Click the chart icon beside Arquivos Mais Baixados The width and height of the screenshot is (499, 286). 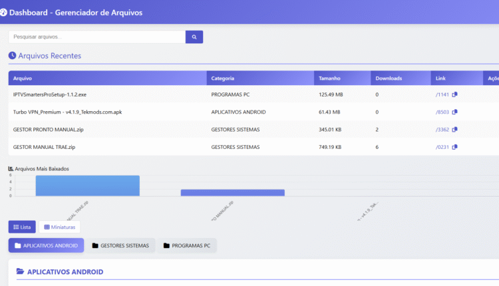[x=11, y=169]
